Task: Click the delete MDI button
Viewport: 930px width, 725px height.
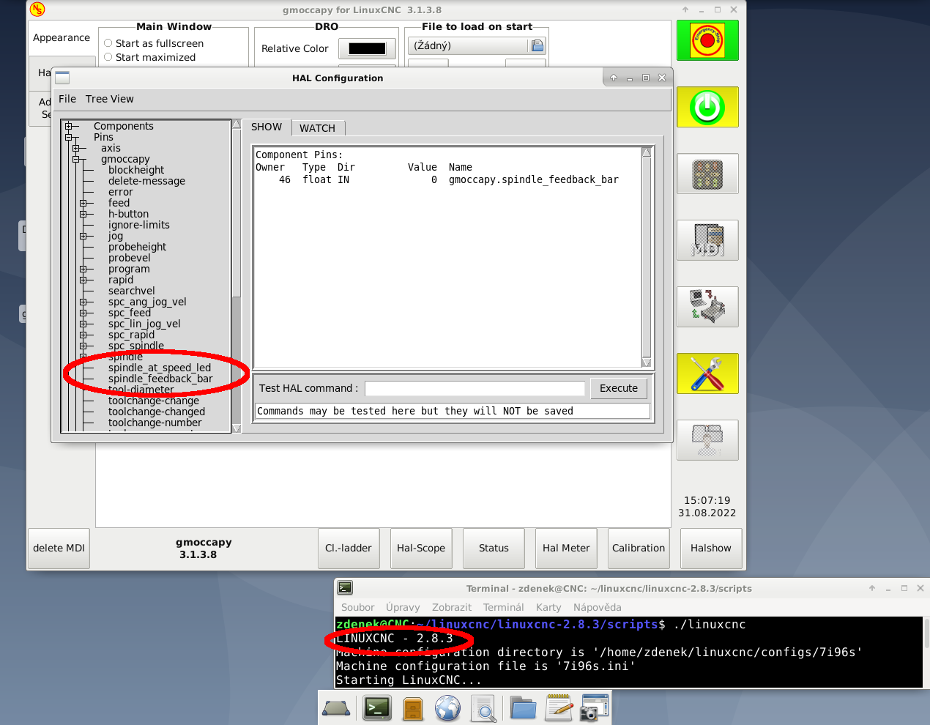Action: (59, 548)
